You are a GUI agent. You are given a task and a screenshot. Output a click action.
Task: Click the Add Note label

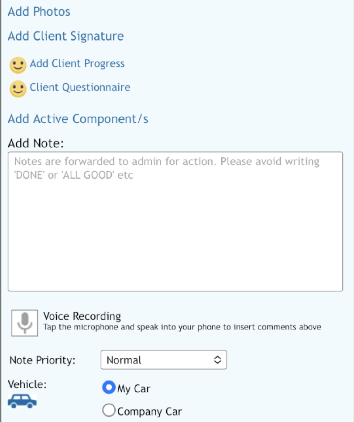36,143
